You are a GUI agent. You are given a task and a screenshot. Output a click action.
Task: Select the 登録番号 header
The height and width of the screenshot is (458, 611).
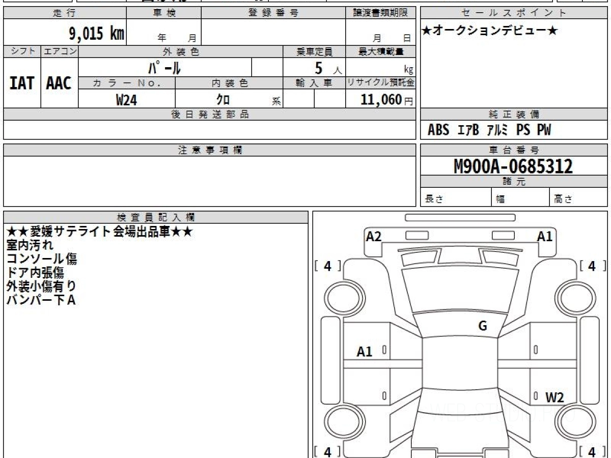pyautogui.click(x=273, y=13)
